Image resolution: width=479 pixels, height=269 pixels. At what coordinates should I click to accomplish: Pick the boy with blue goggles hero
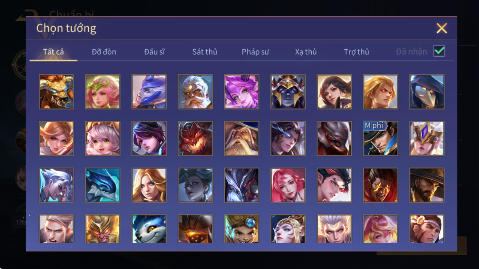click(x=242, y=229)
